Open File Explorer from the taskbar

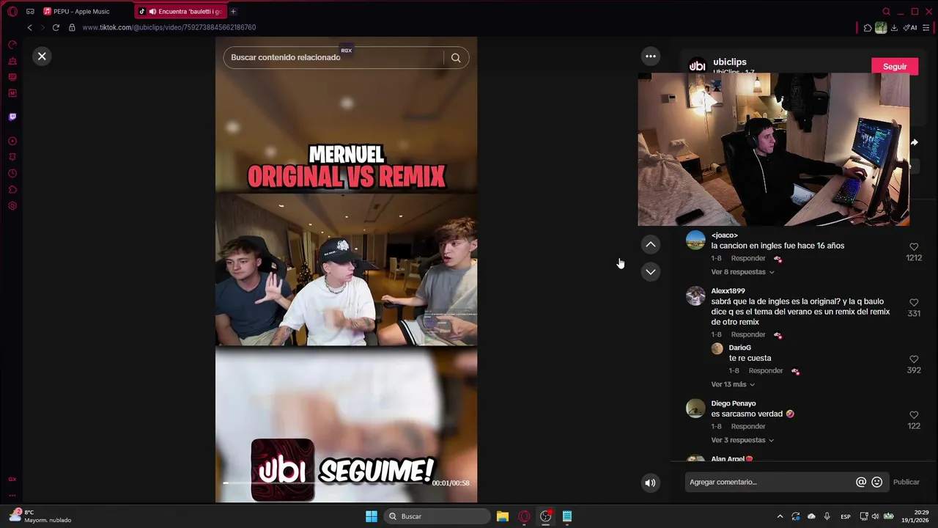503,516
